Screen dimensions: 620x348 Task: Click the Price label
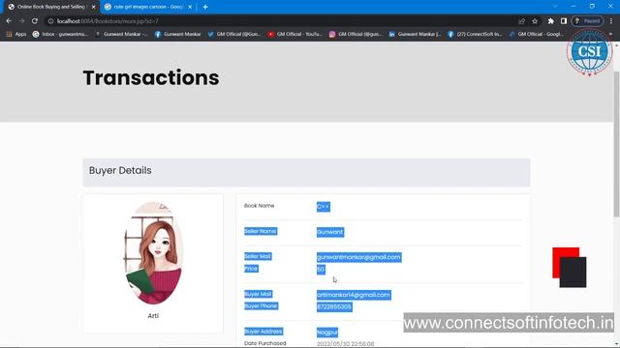pos(251,269)
